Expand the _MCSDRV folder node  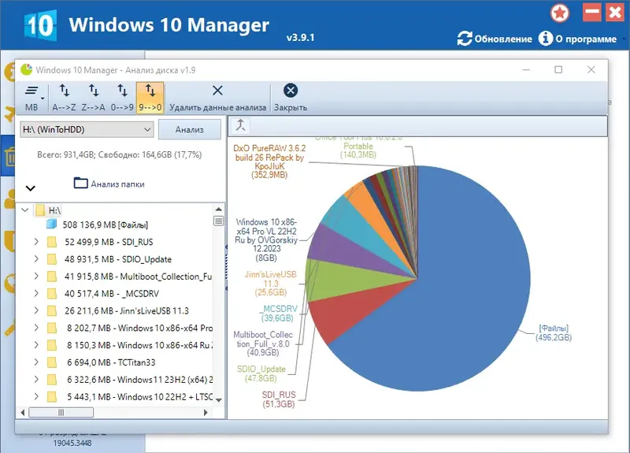(36, 293)
